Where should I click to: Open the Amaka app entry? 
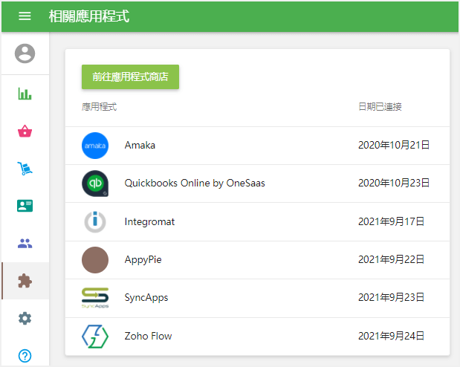(x=257, y=146)
